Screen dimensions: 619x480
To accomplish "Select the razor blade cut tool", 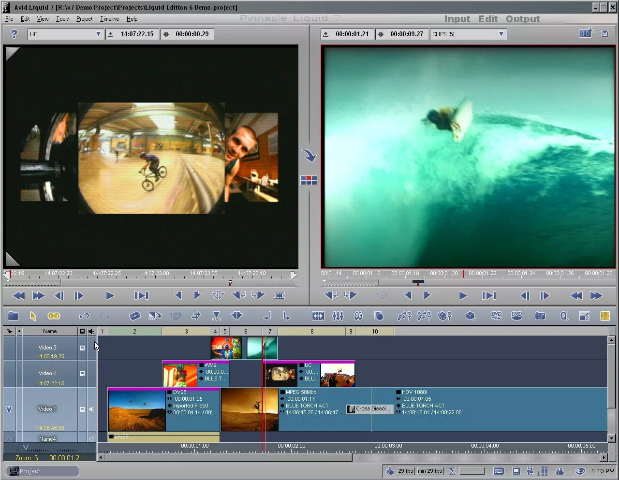I will pos(134,316).
